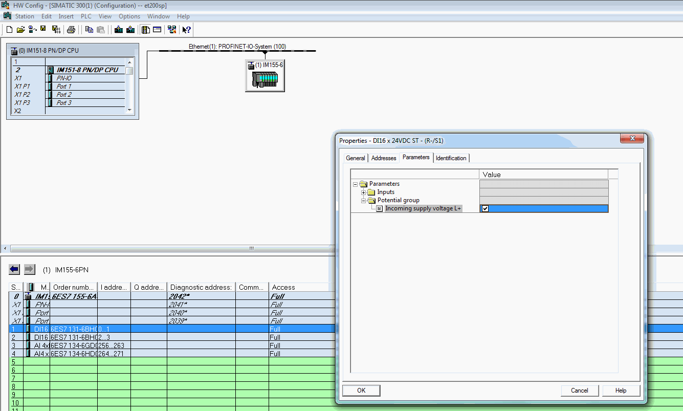Close the Properties dialog with X
This screenshot has width=683, height=411.
coord(632,139)
